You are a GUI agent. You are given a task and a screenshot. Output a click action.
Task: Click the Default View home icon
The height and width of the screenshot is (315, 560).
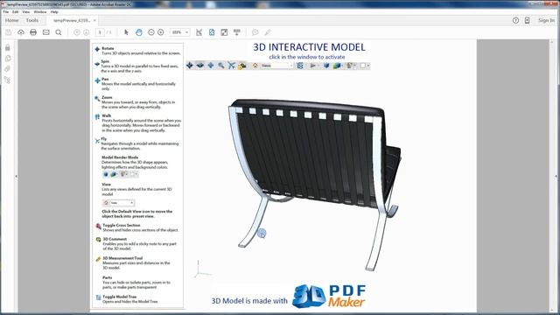pyautogui.click(x=255, y=66)
